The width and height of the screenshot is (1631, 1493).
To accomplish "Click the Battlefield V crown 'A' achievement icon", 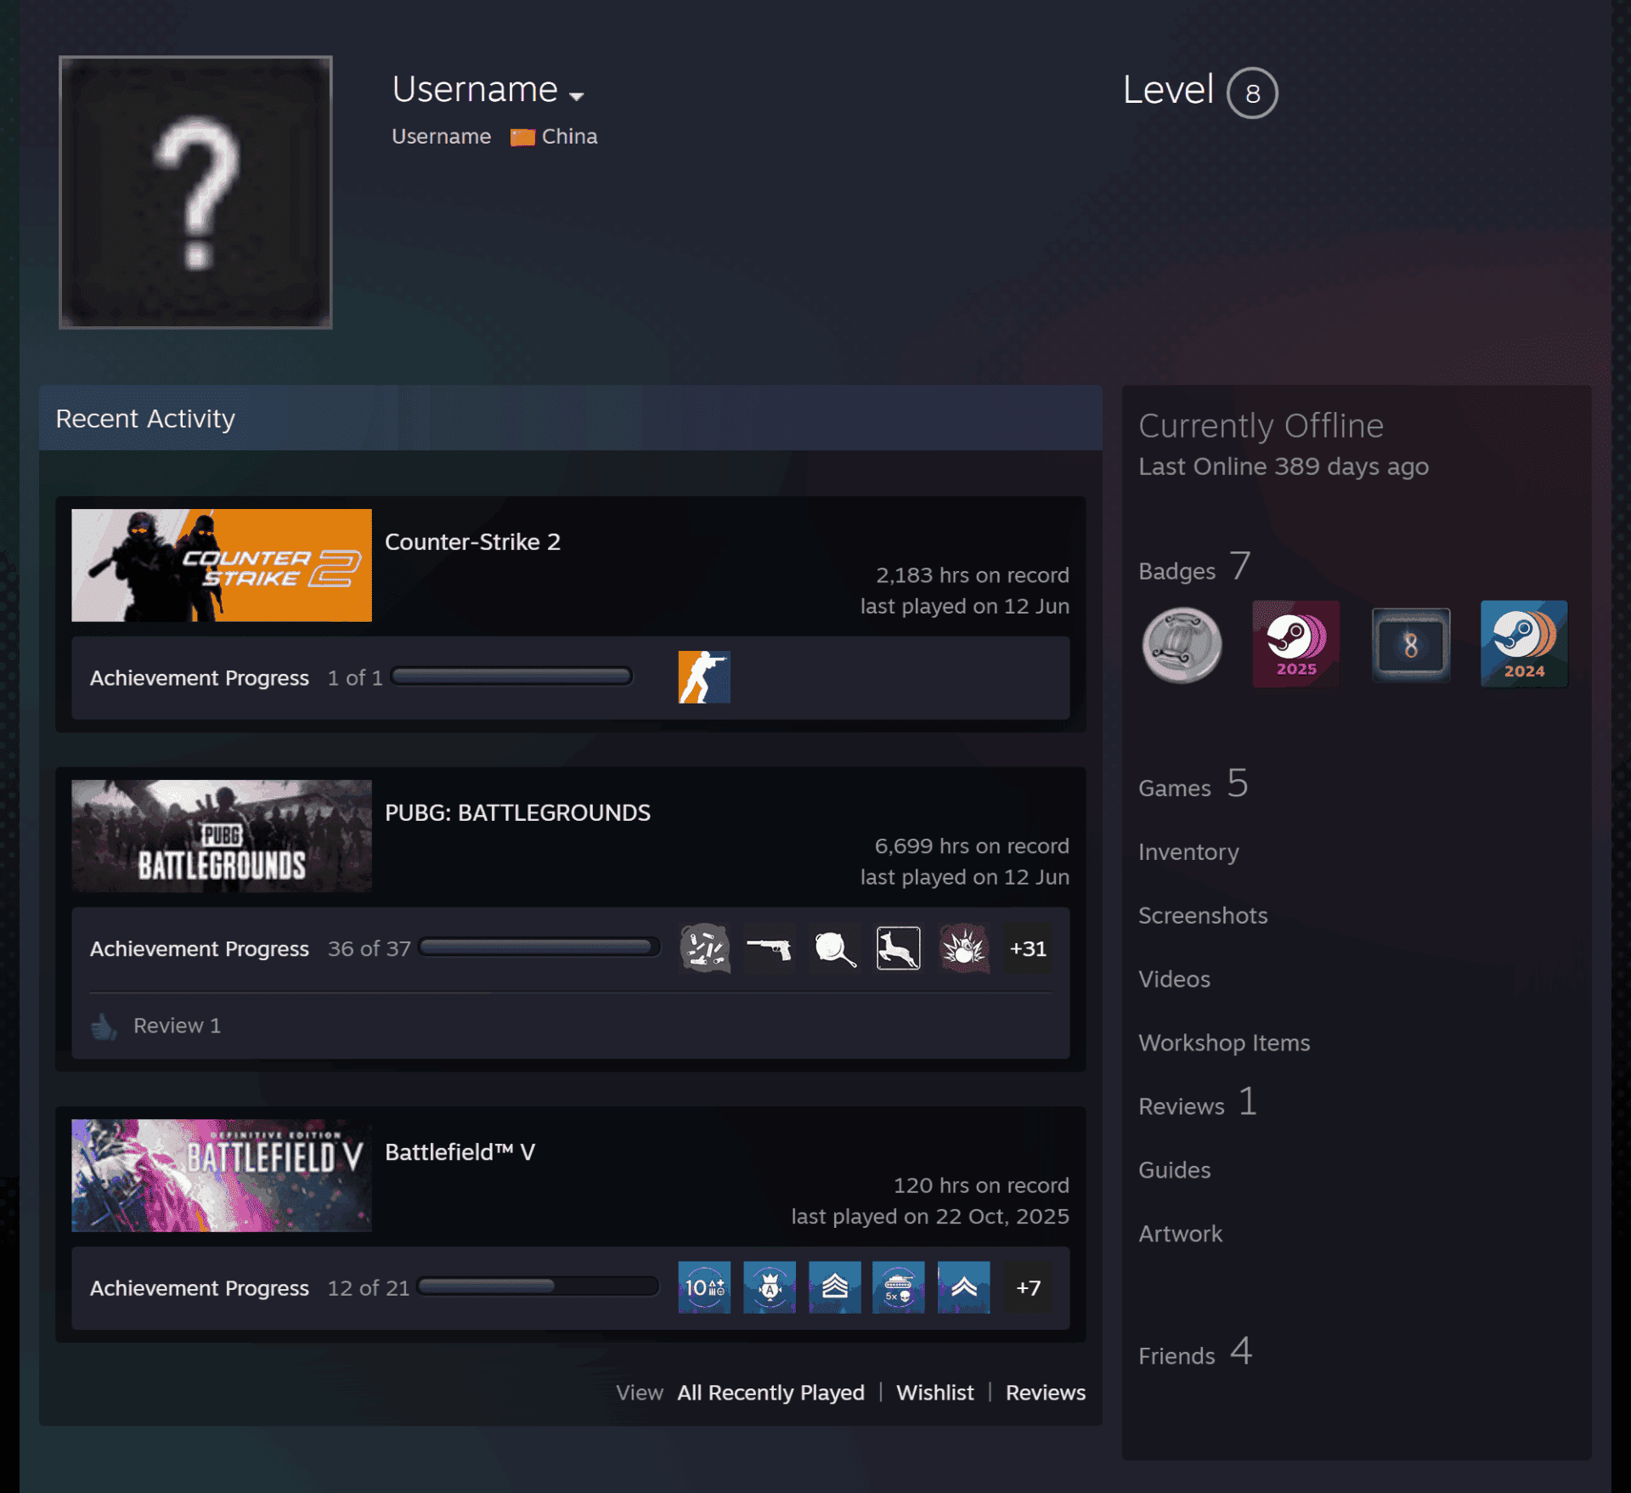I will pos(770,1287).
